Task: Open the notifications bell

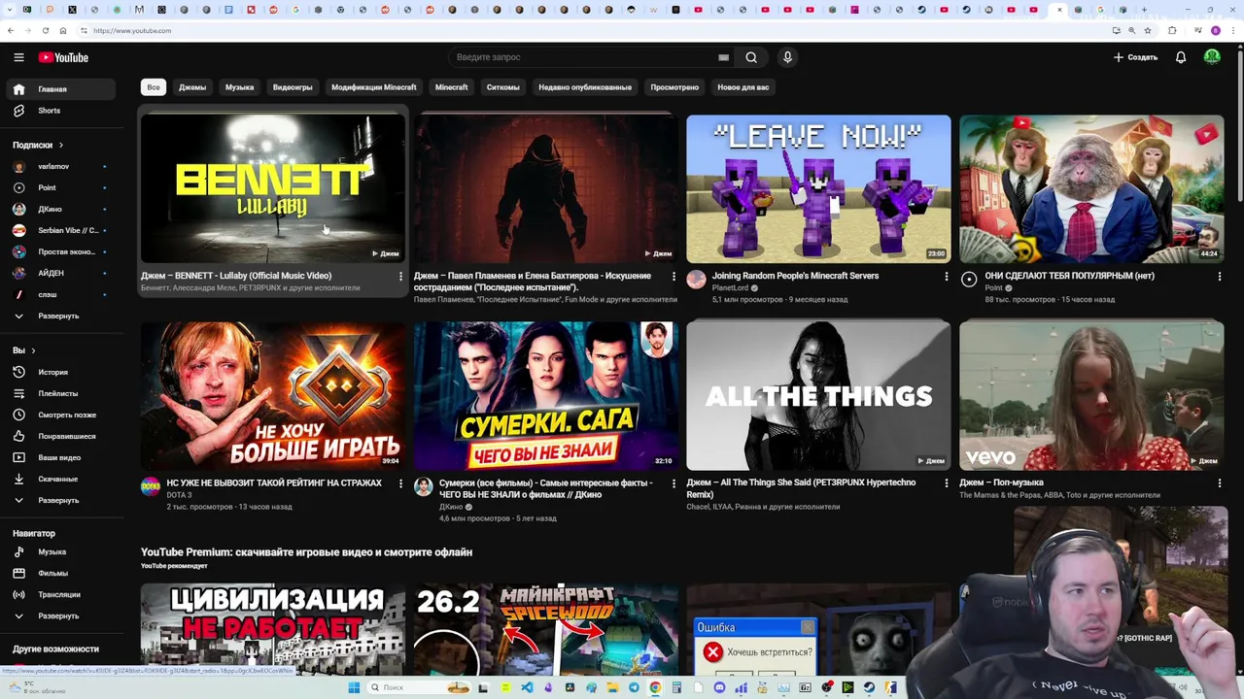Action: click(x=1181, y=57)
